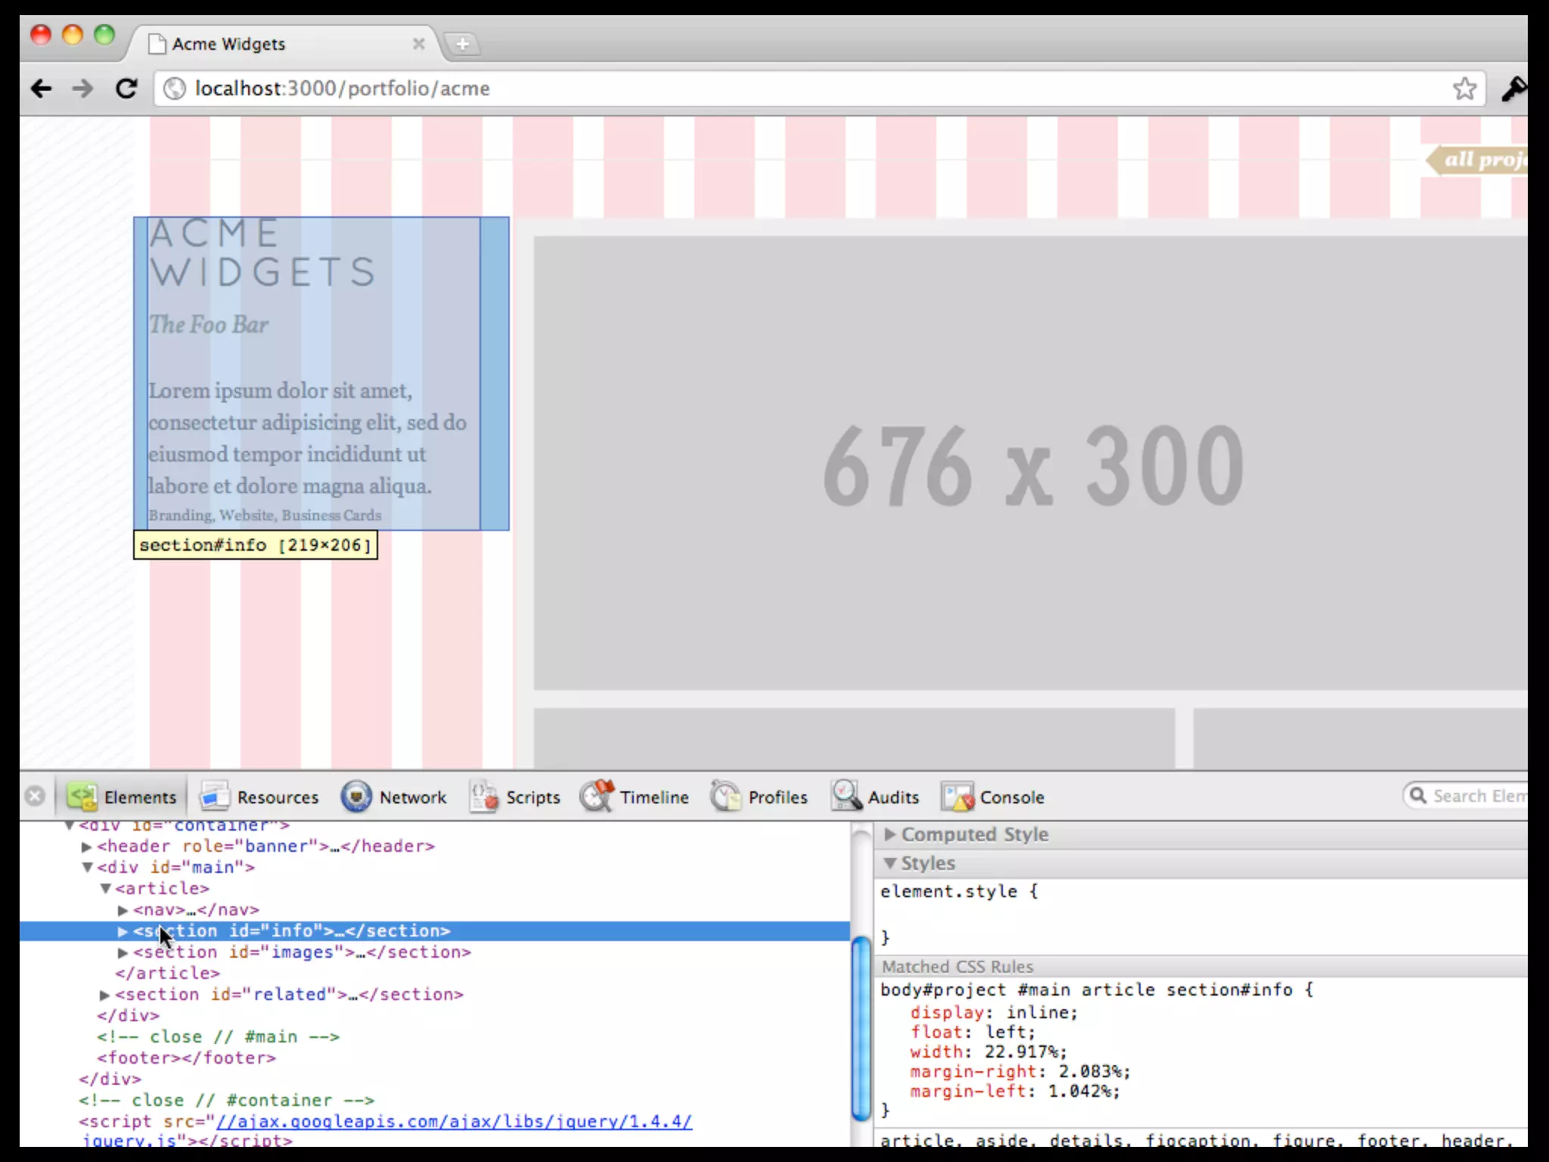Open the Console panel icon
Viewport: 1549px width, 1162px height.
pyautogui.click(x=958, y=797)
